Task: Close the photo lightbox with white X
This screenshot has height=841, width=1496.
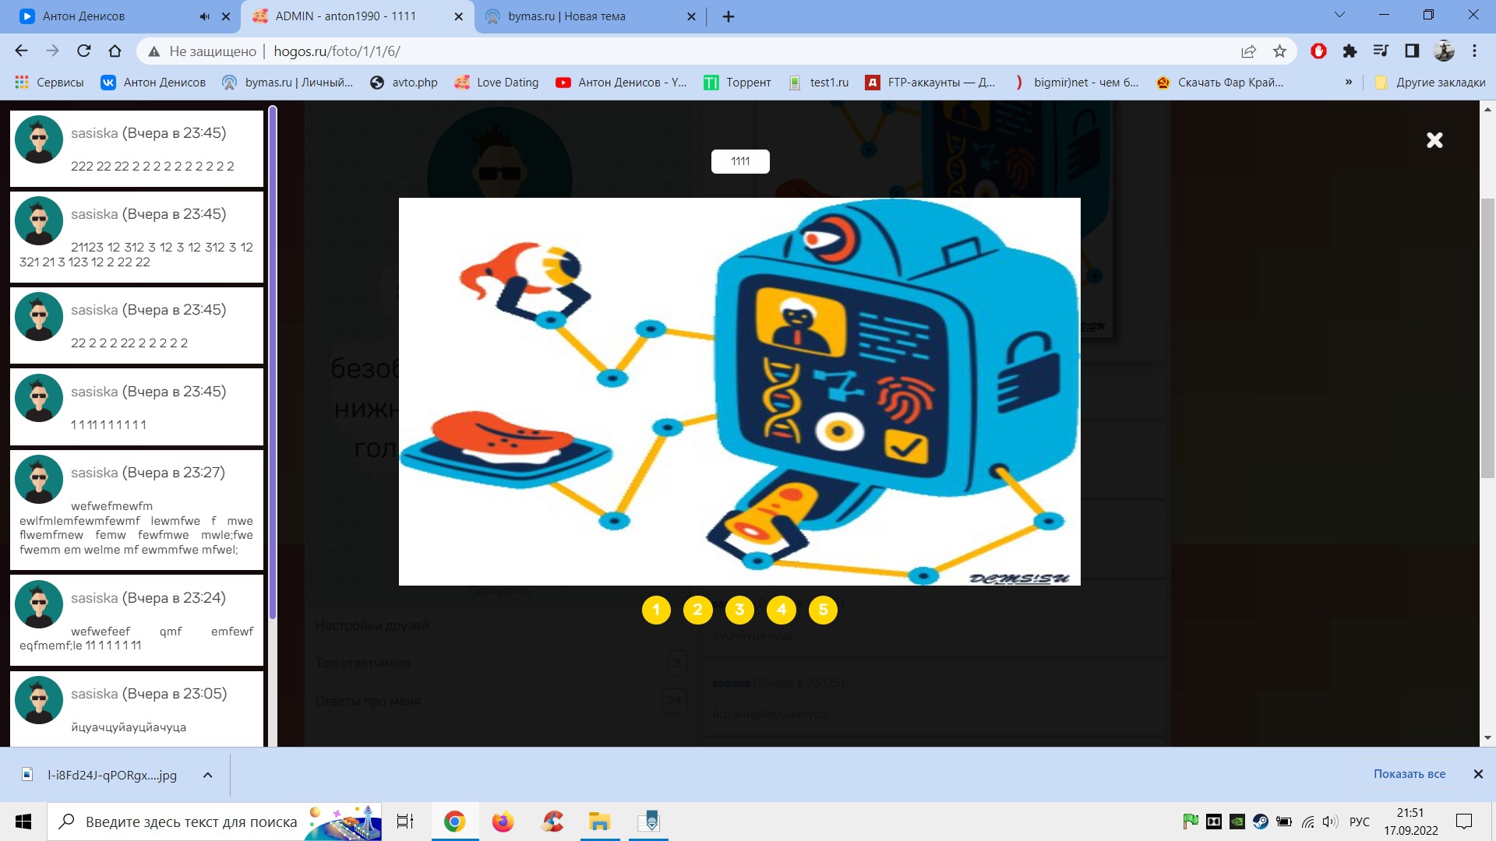Action: (x=1434, y=140)
